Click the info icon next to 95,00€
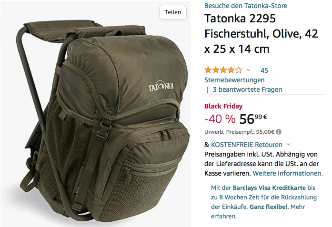The image size is (332, 227). 279,132
